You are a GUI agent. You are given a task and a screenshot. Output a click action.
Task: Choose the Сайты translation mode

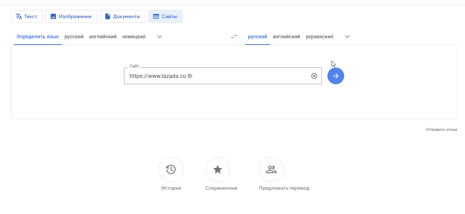pyautogui.click(x=165, y=16)
